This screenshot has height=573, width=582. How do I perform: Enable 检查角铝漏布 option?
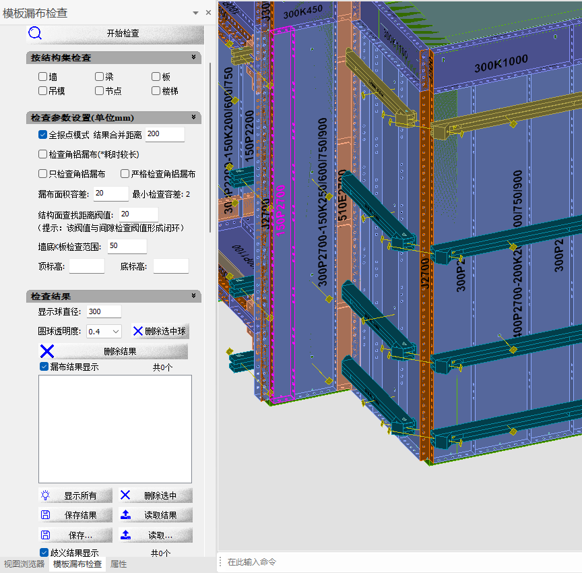pyautogui.click(x=42, y=154)
